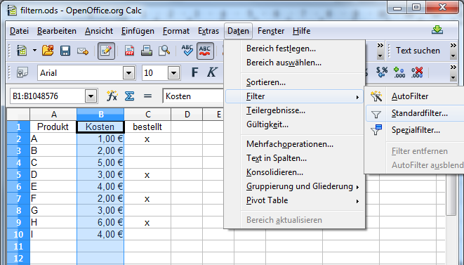Open the Extras menu

coord(208,31)
